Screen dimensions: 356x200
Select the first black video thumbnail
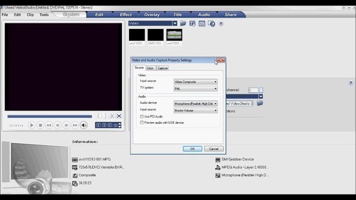click(x=137, y=34)
